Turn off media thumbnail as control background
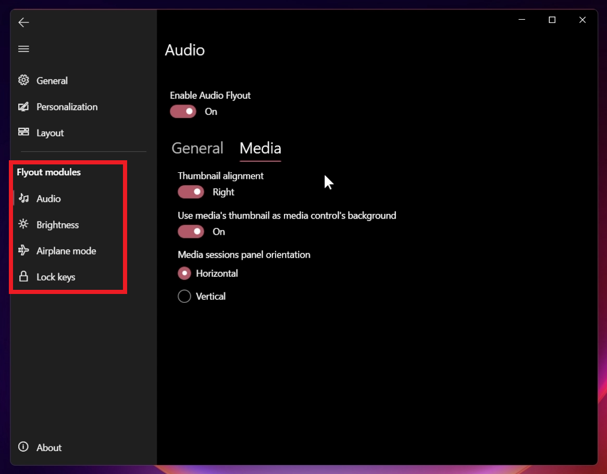Image resolution: width=607 pixels, height=474 pixels. pos(191,231)
